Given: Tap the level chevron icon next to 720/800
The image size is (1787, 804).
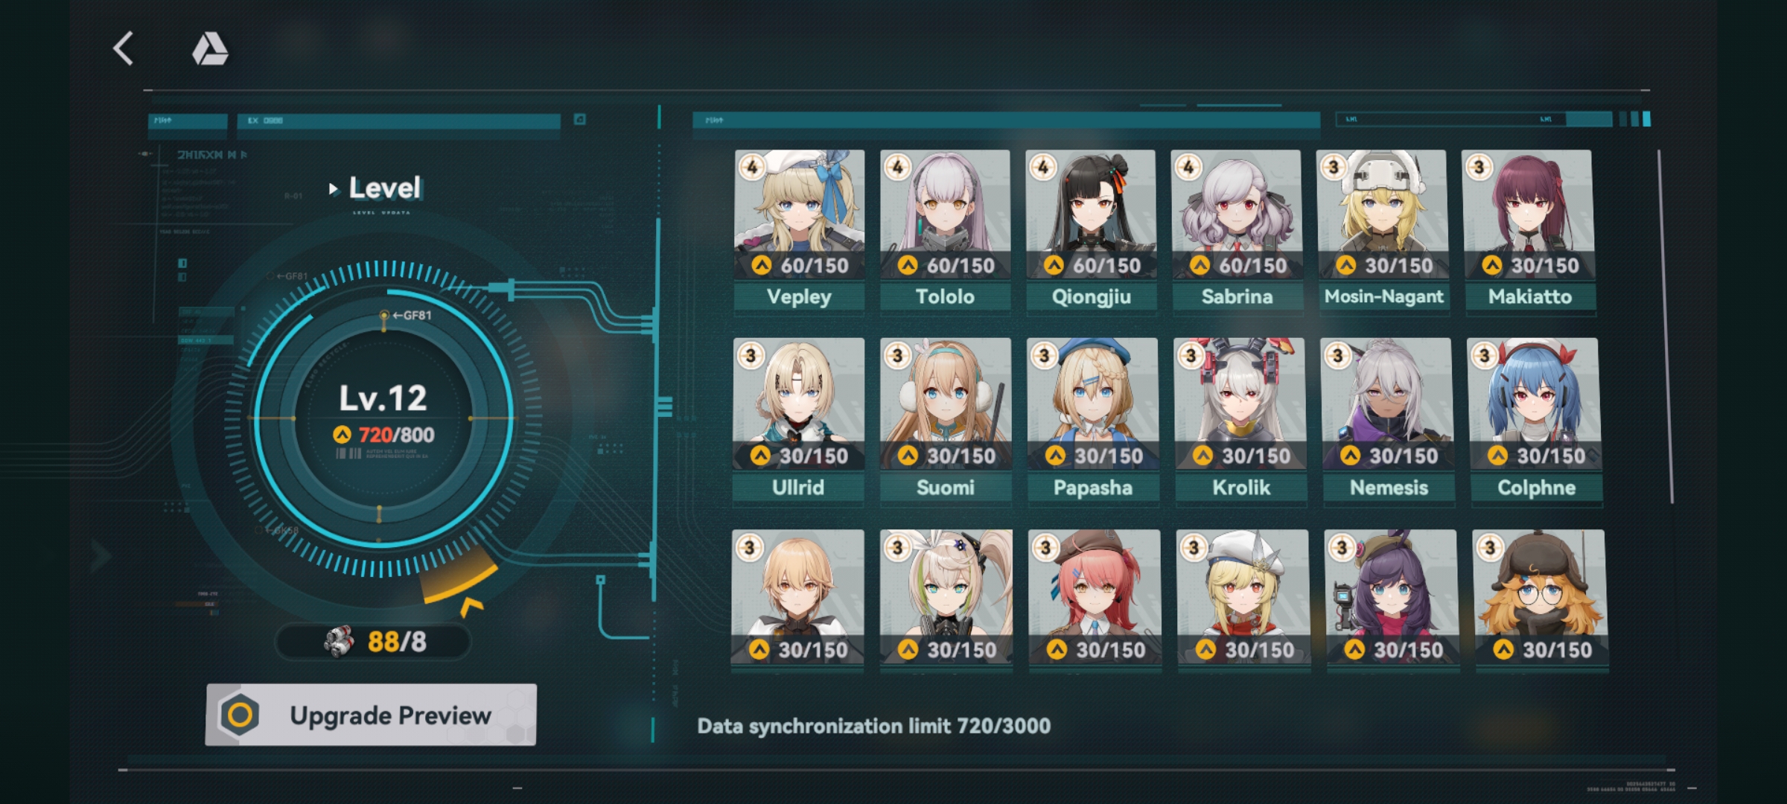Looking at the screenshot, I should tap(342, 435).
